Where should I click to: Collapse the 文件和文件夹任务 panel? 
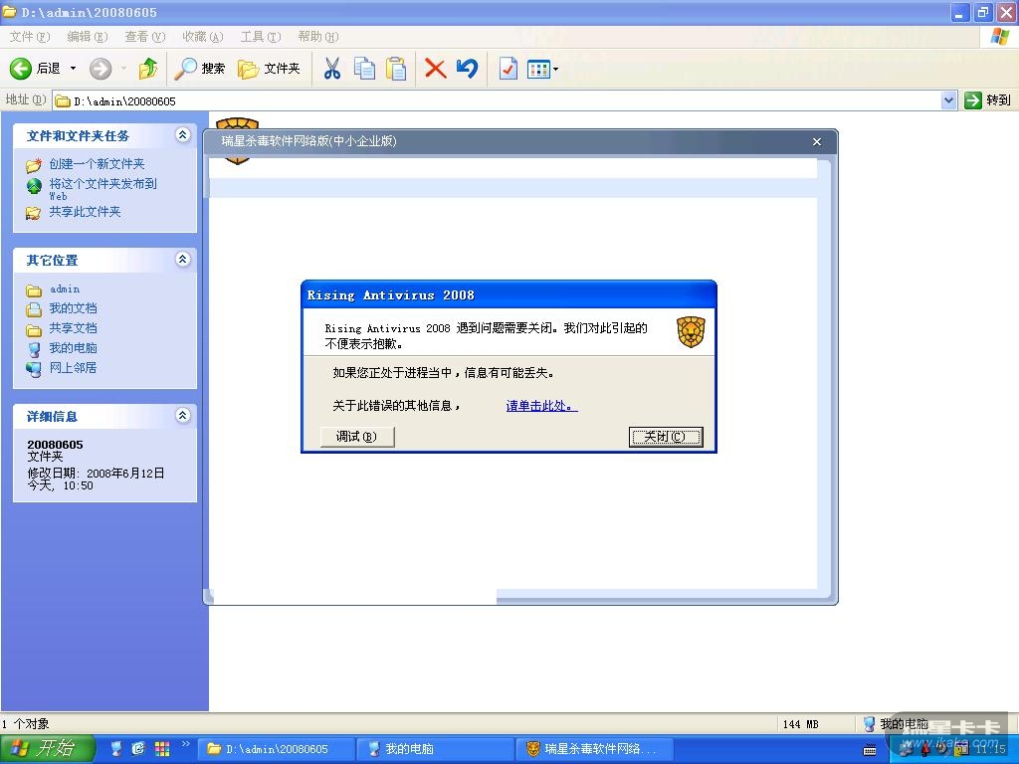183,135
